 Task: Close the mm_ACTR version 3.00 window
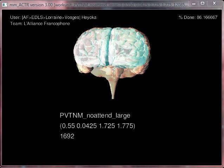tap(215, 3)
